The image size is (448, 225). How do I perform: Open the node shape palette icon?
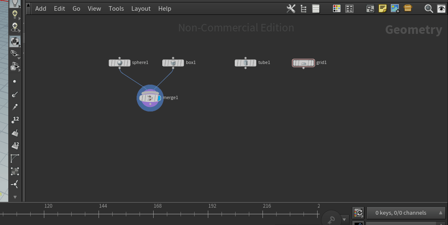coord(349,9)
